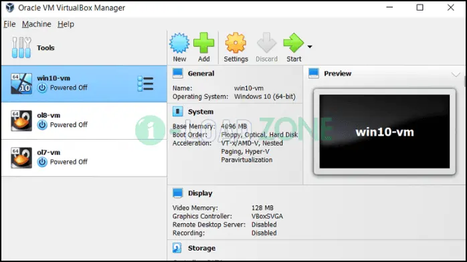The height and width of the screenshot is (262, 467).
Task: Click the Operating System label
Action: (x=201, y=97)
